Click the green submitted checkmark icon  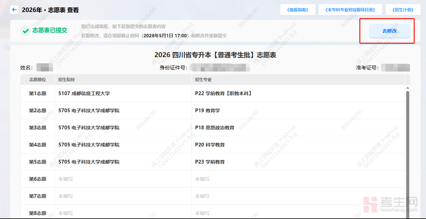click(x=25, y=31)
